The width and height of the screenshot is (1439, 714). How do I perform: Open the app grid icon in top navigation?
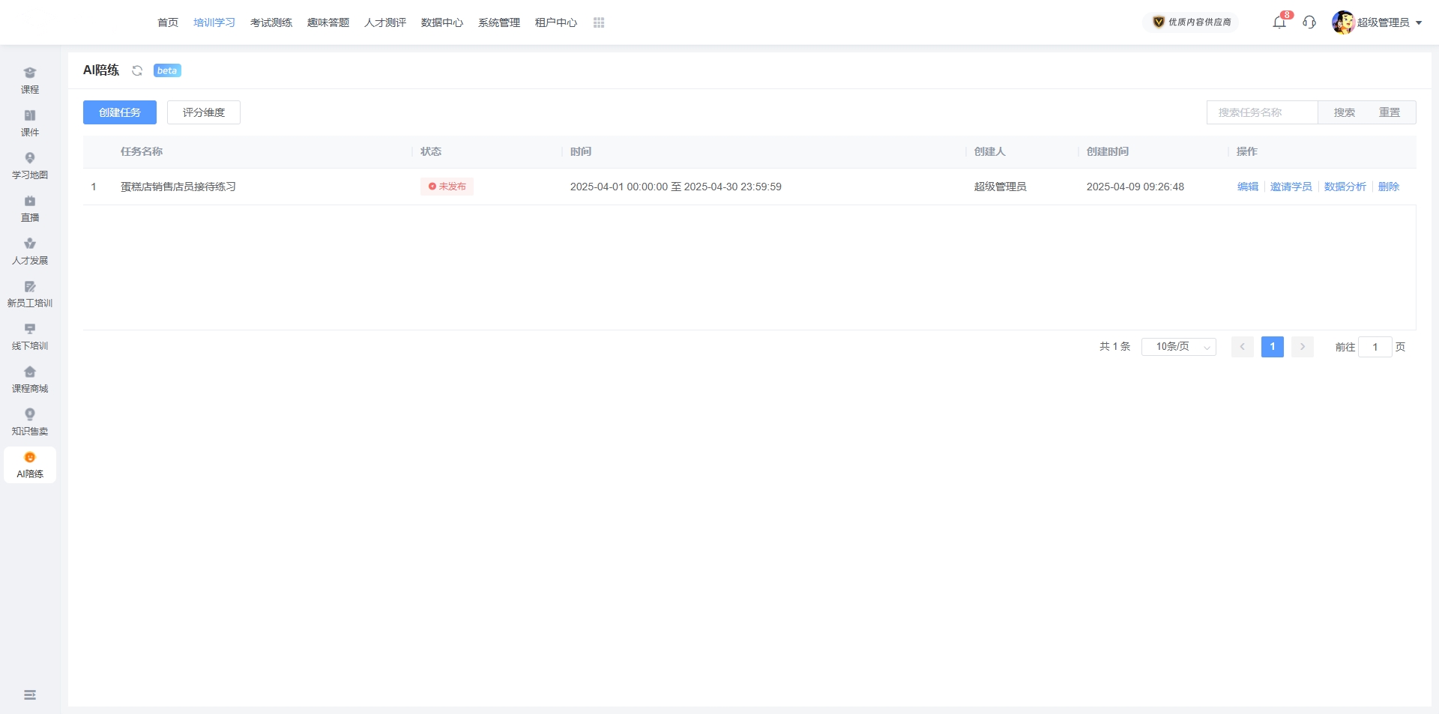click(599, 22)
